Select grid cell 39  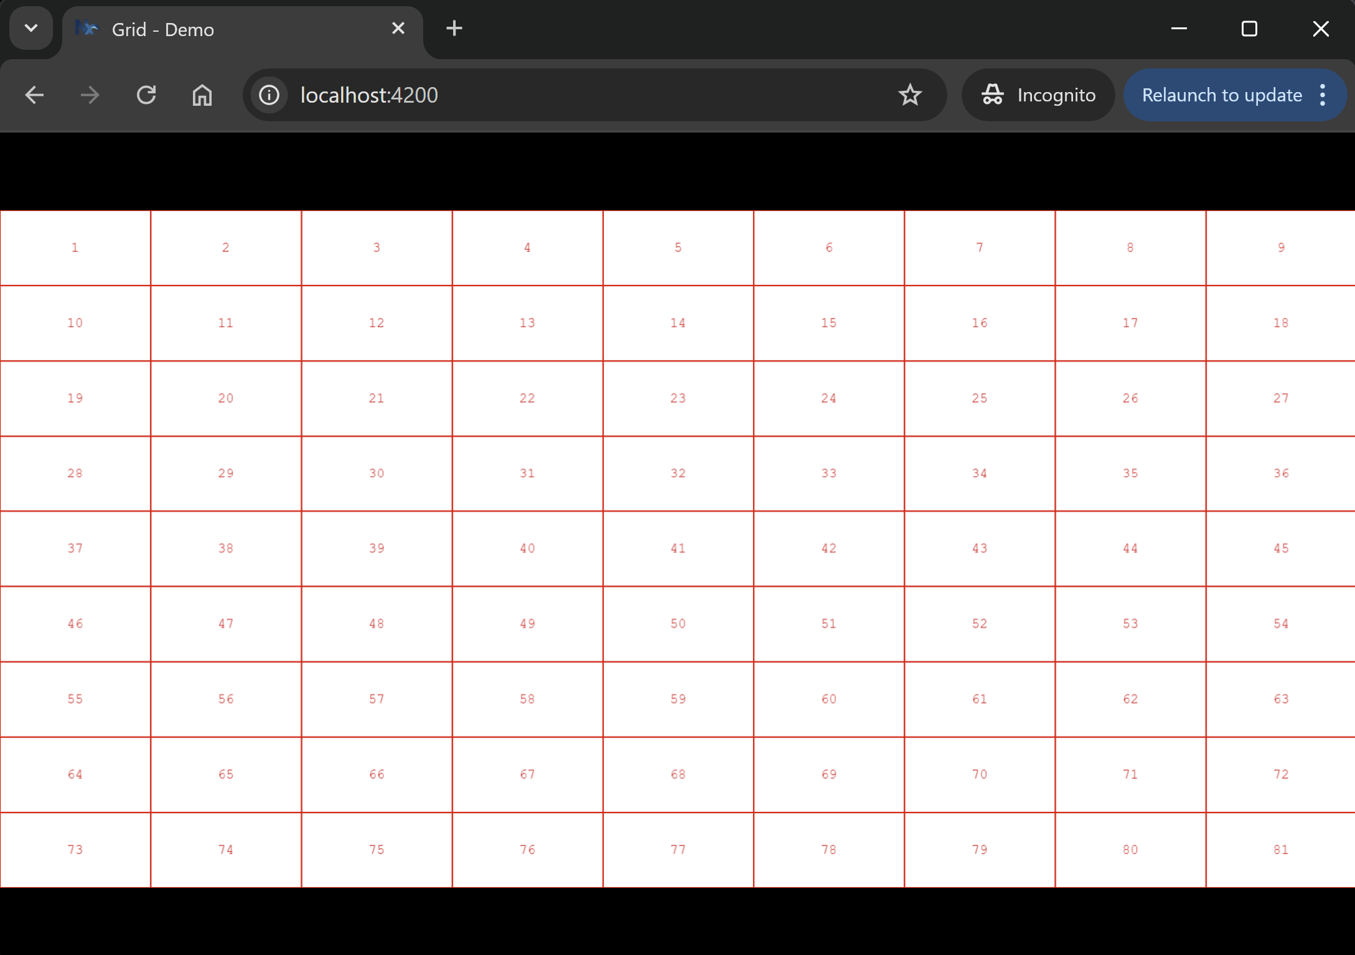(377, 549)
